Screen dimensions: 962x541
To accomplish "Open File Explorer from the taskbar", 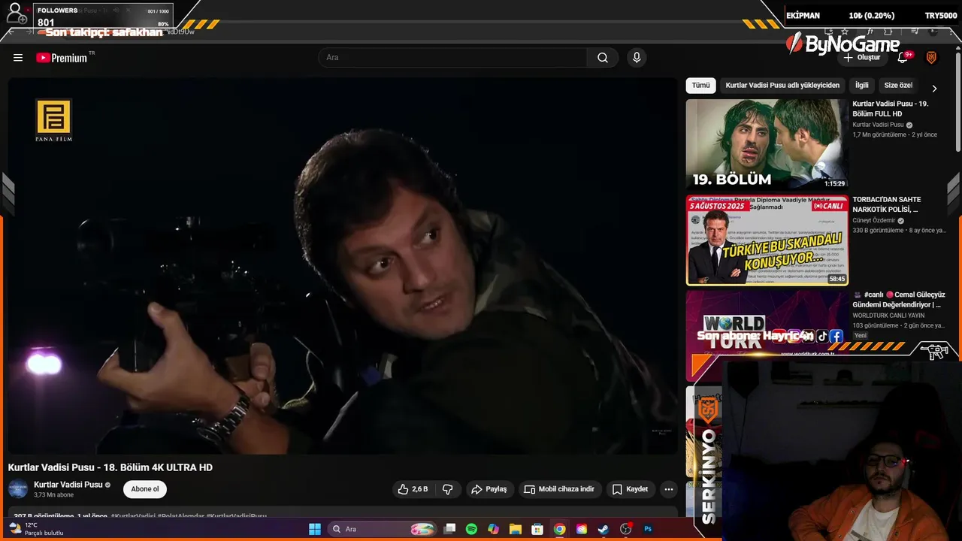I will 516,529.
